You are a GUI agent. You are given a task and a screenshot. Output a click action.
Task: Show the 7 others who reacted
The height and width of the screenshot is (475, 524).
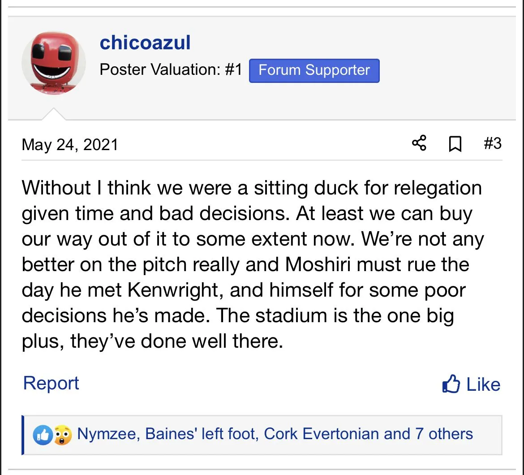coord(443,434)
